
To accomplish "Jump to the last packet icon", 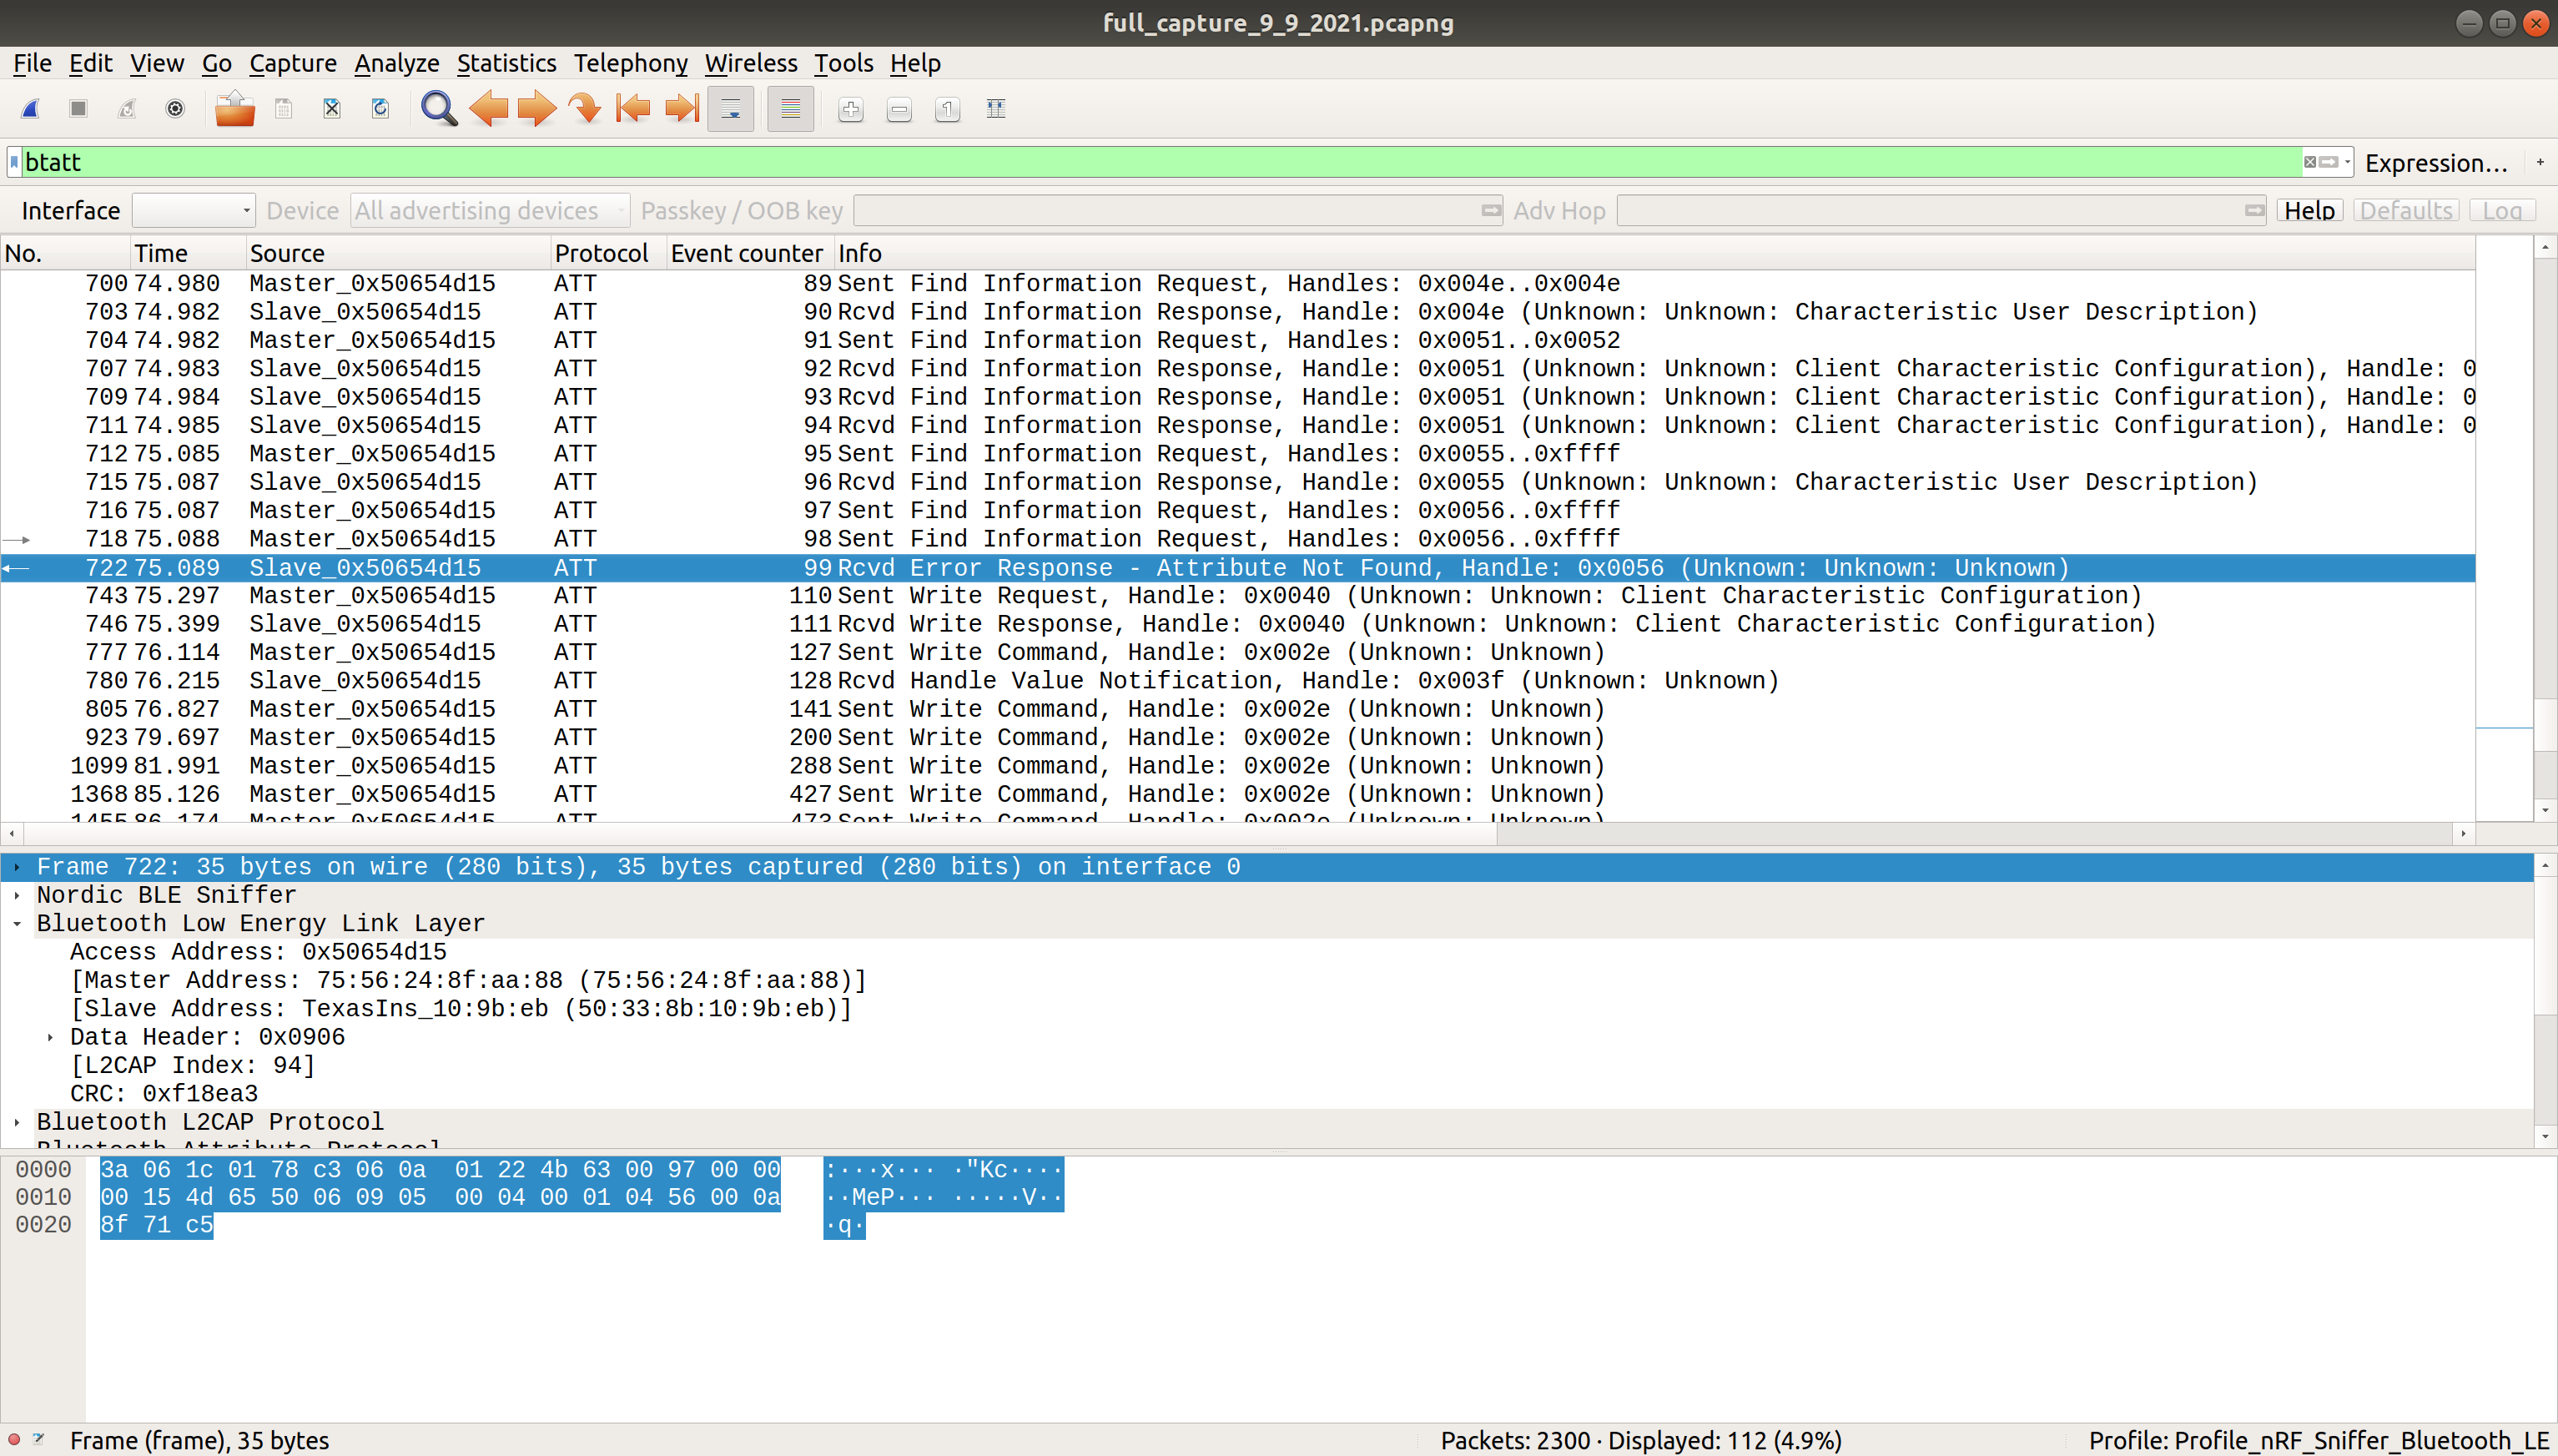I will [682, 109].
